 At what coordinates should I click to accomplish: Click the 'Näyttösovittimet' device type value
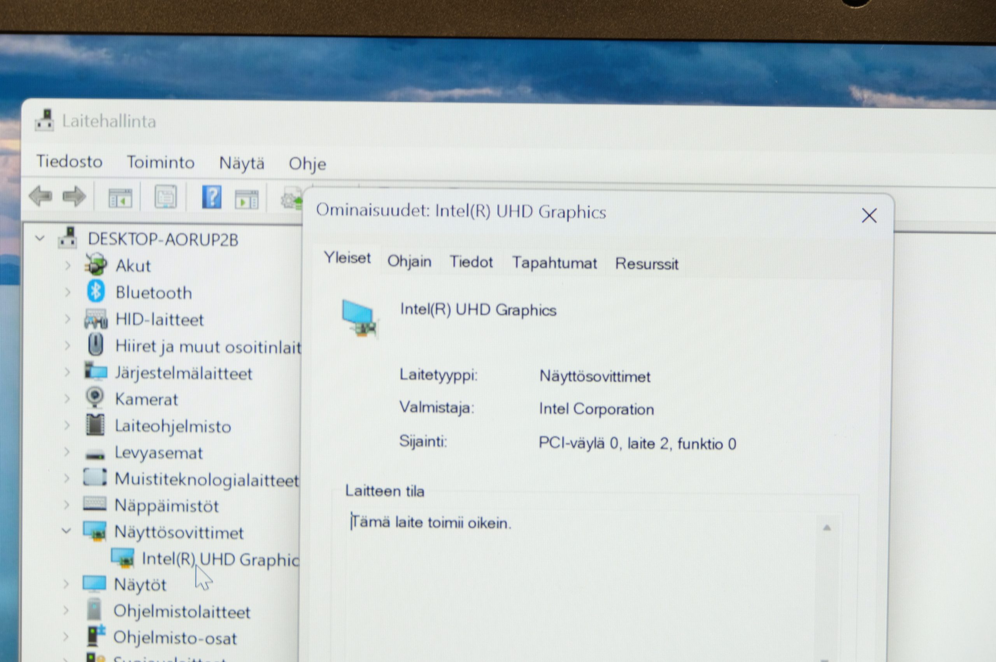[595, 376]
